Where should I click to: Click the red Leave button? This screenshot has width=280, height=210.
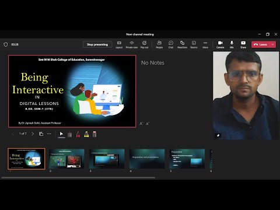(x=261, y=44)
